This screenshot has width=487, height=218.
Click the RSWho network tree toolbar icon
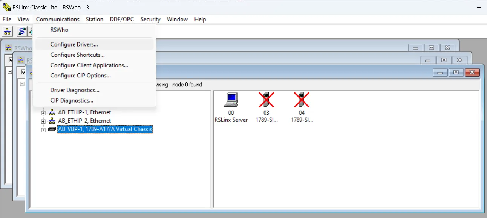point(7,32)
